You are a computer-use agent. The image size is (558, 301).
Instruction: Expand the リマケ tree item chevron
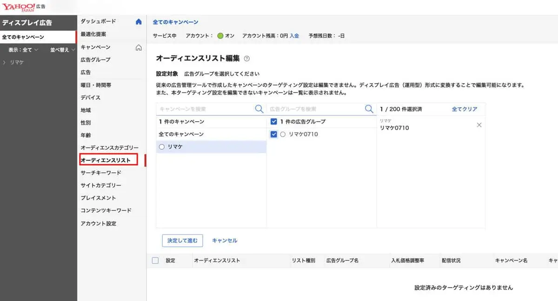pyautogui.click(x=5, y=62)
